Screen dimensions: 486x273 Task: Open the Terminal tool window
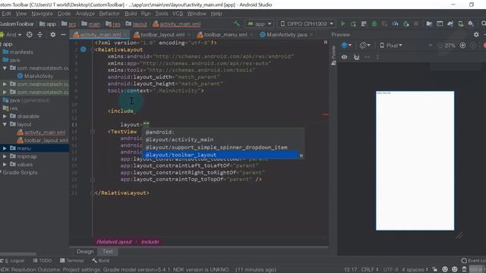(72, 261)
